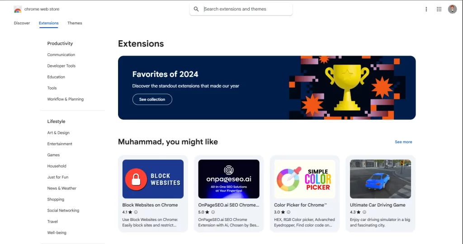Select the Art & Design category

click(58, 133)
